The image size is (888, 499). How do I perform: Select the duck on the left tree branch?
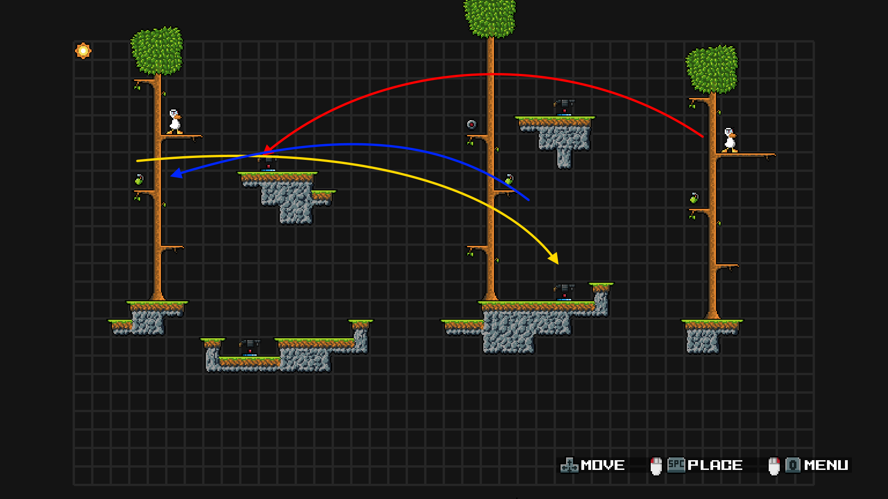point(175,122)
